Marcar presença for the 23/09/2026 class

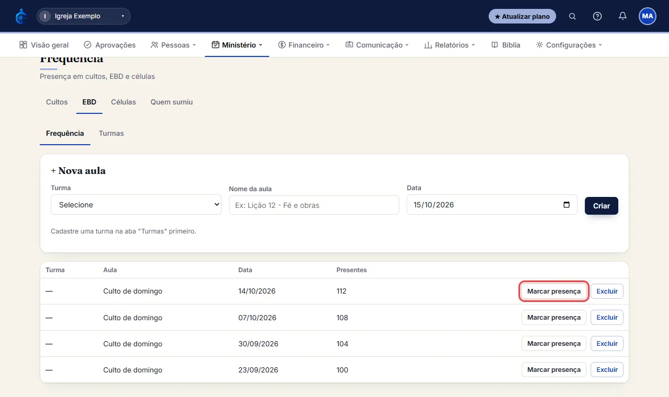coord(554,369)
